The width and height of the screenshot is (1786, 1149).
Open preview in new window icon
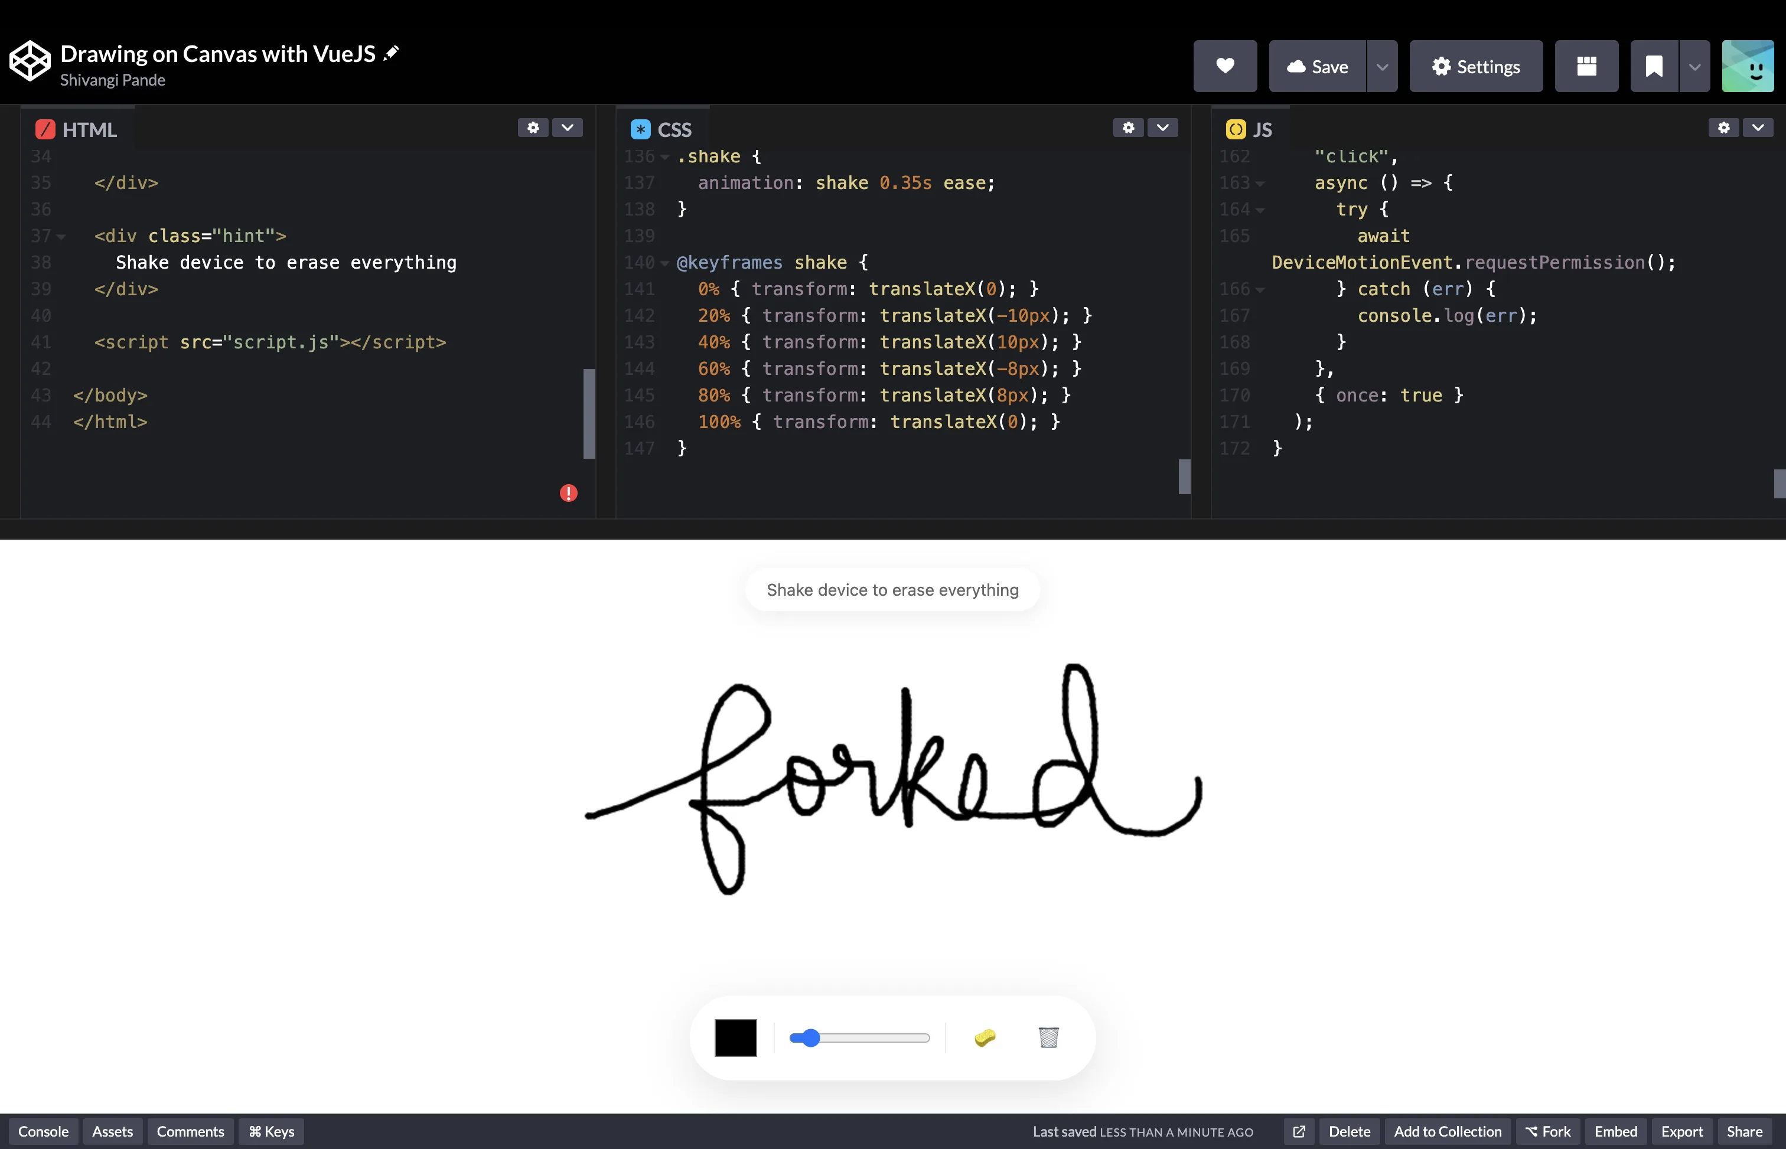tap(1299, 1131)
